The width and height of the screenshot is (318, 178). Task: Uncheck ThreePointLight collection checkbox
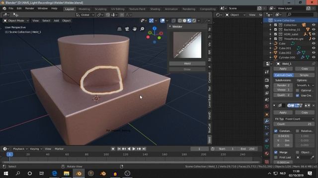click(x=275, y=39)
